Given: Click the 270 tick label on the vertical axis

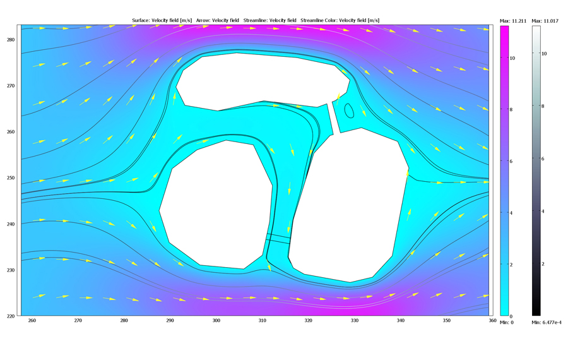Looking at the screenshot, I should click(11, 85).
